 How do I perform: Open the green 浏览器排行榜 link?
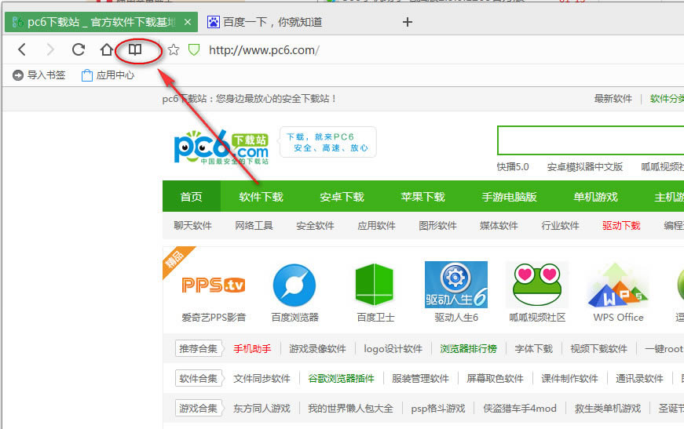tap(469, 348)
